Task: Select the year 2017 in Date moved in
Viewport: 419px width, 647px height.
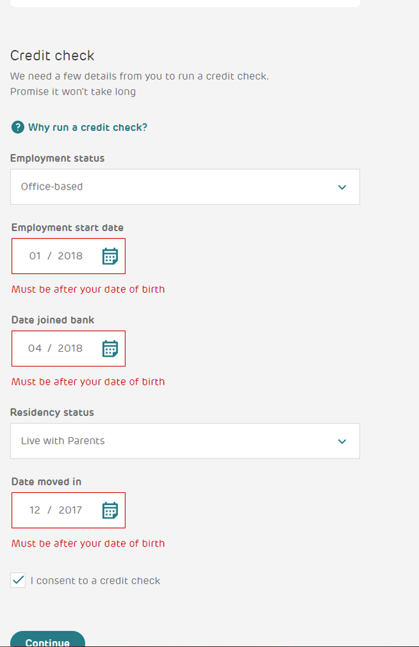Action: (x=70, y=510)
